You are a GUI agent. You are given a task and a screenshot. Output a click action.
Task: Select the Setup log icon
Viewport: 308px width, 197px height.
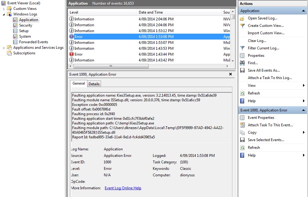click(15, 31)
